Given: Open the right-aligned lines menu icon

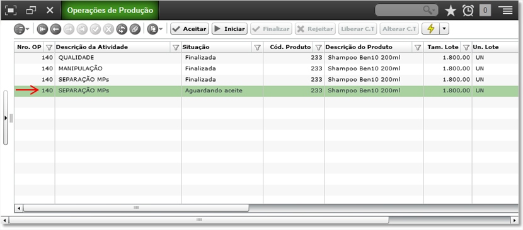Looking at the screenshot, I should [x=505, y=11].
